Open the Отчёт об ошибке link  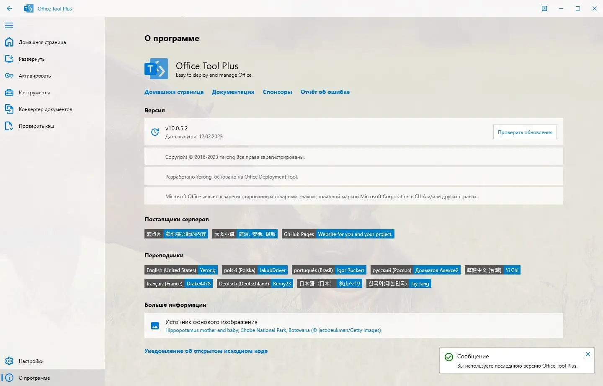click(325, 92)
